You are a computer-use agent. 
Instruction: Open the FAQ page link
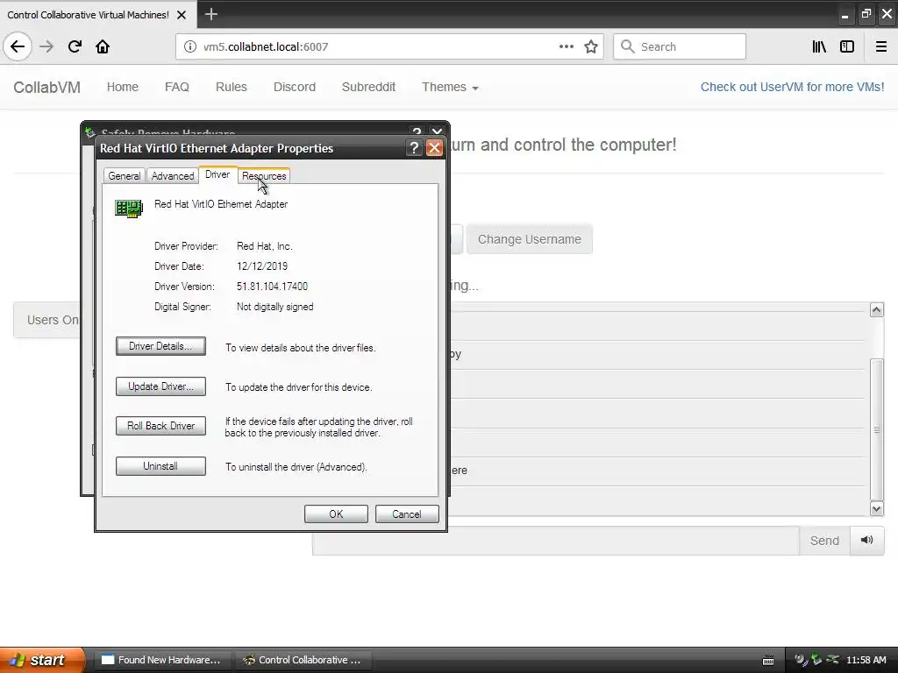177,87
